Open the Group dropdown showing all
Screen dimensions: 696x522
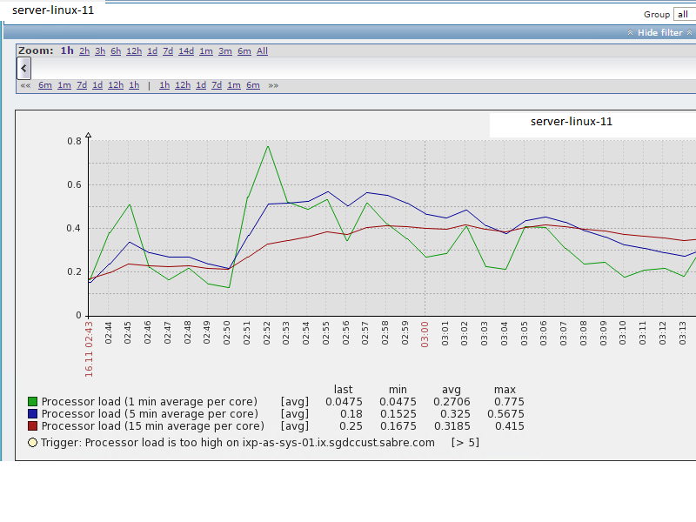pyautogui.click(x=684, y=14)
